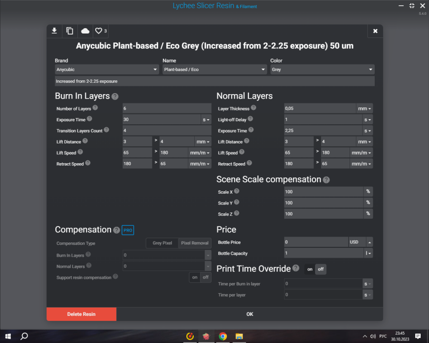
Task: Show help for Burn In Retract Speed
Action: click(x=88, y=163)
